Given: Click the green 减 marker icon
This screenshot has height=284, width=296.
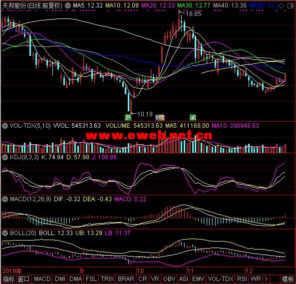Looking at the screenshot, I should coord(193,118).
